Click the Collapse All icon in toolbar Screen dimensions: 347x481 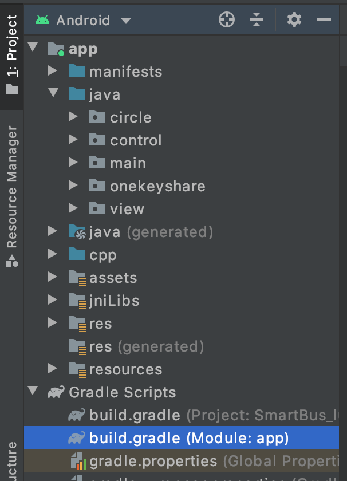[257, 20]
